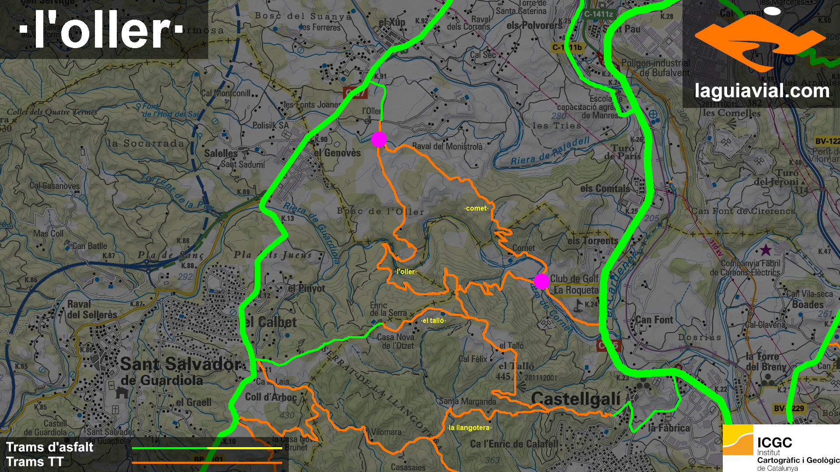The height and width of the screenshot is (472, 840).
Task: Click the ICGC institute logo
Action: click(x=781, y=448)
